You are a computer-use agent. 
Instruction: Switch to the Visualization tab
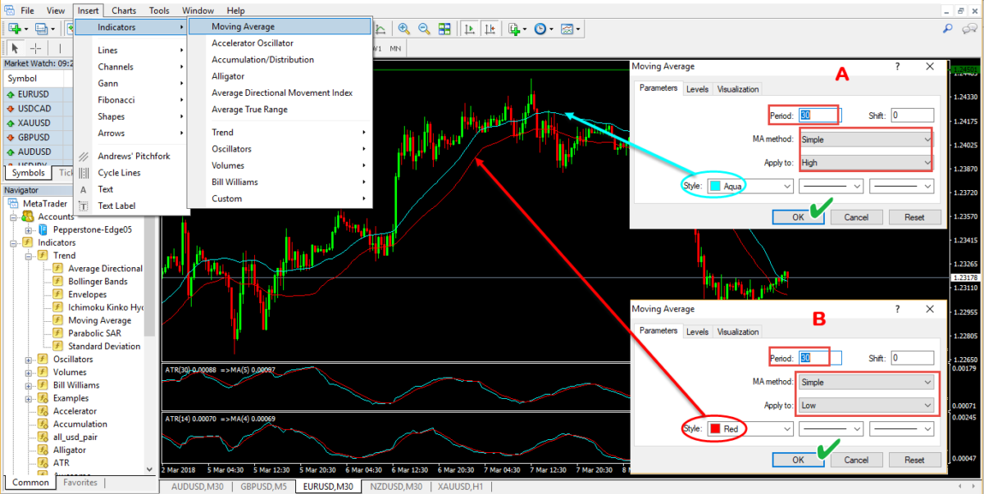[737, 88]
